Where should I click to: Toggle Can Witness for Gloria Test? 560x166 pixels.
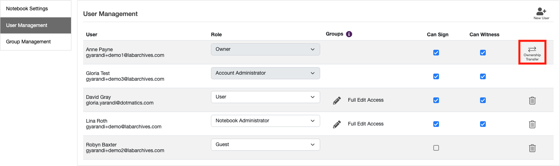[483, 76]
